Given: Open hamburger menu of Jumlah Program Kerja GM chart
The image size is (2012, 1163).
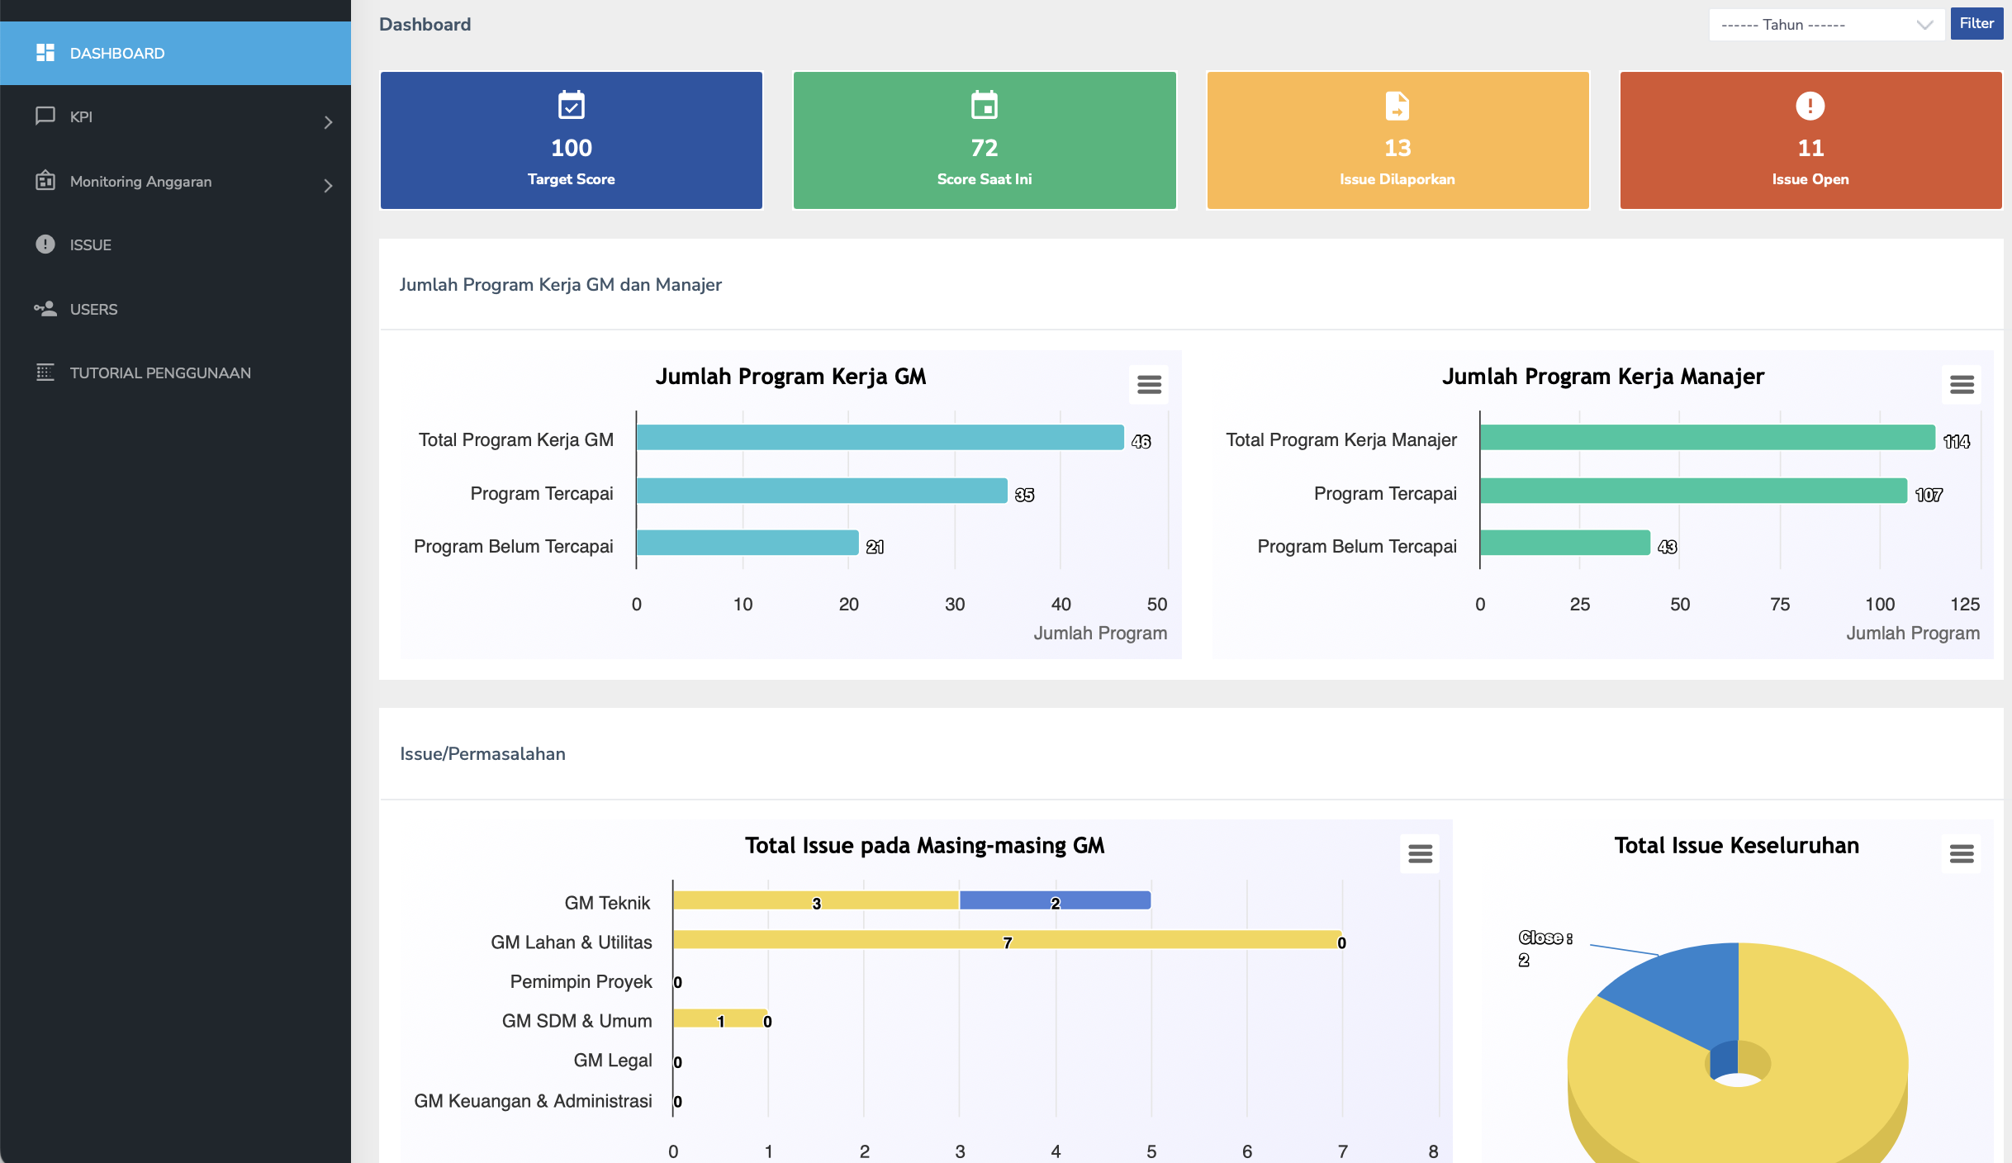Looking at the screenshot, I should coord(1149,385).
